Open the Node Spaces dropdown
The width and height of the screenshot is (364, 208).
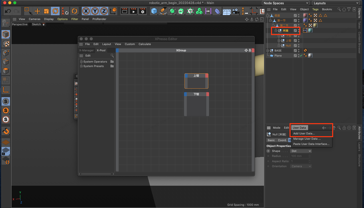(286, 3)
